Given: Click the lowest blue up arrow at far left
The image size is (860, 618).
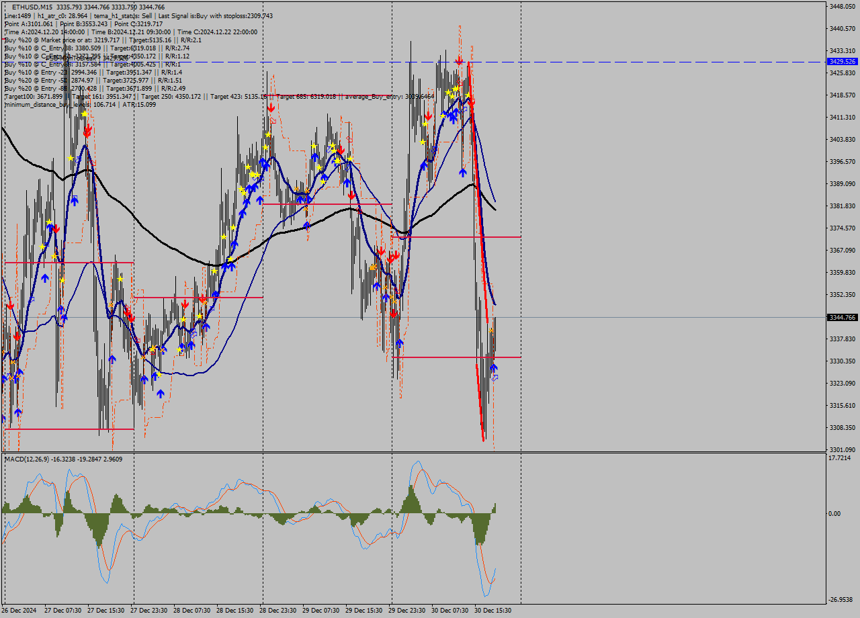Looking at the screenshot, I should pyautogui.click(x=17, y=412).
